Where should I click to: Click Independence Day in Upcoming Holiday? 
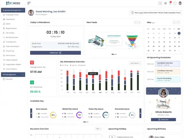tap(125, 137)
